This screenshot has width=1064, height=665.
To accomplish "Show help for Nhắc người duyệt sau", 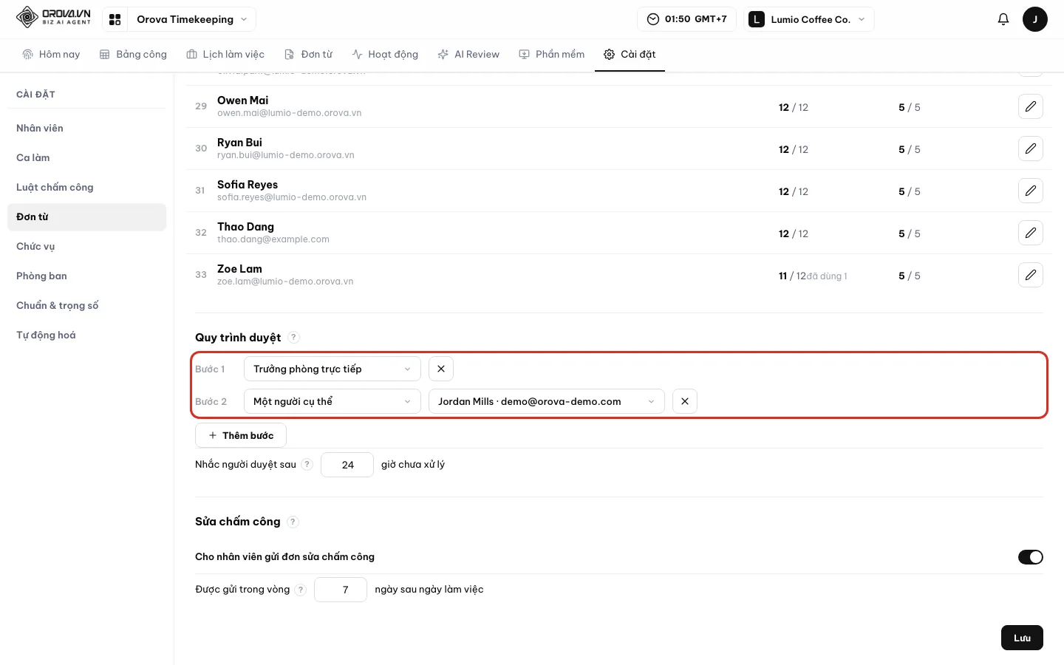I will [307, 465].
